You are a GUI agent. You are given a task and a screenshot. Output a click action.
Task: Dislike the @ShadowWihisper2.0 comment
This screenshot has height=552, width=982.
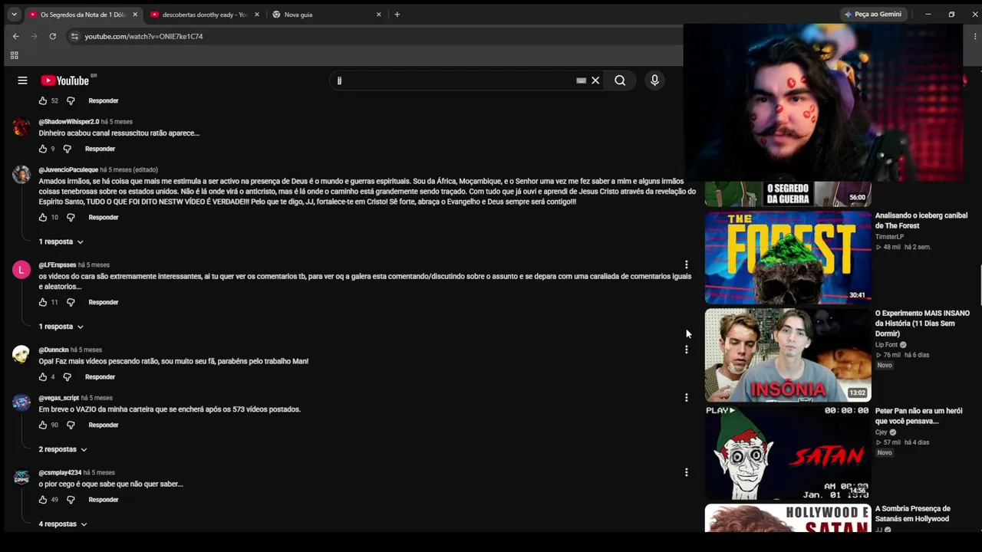click(67, 149)
